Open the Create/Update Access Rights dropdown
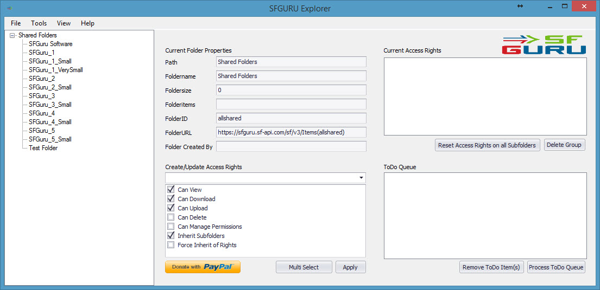The width and height of the screenshot is (600, 290). click(x=361, y=178)
